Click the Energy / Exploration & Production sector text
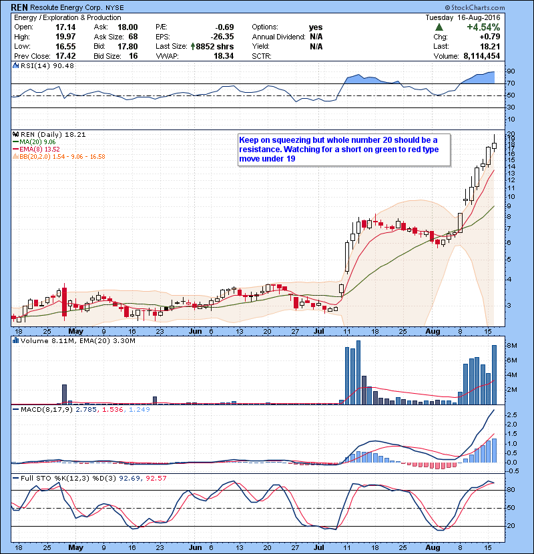 [x=67, y=17]
